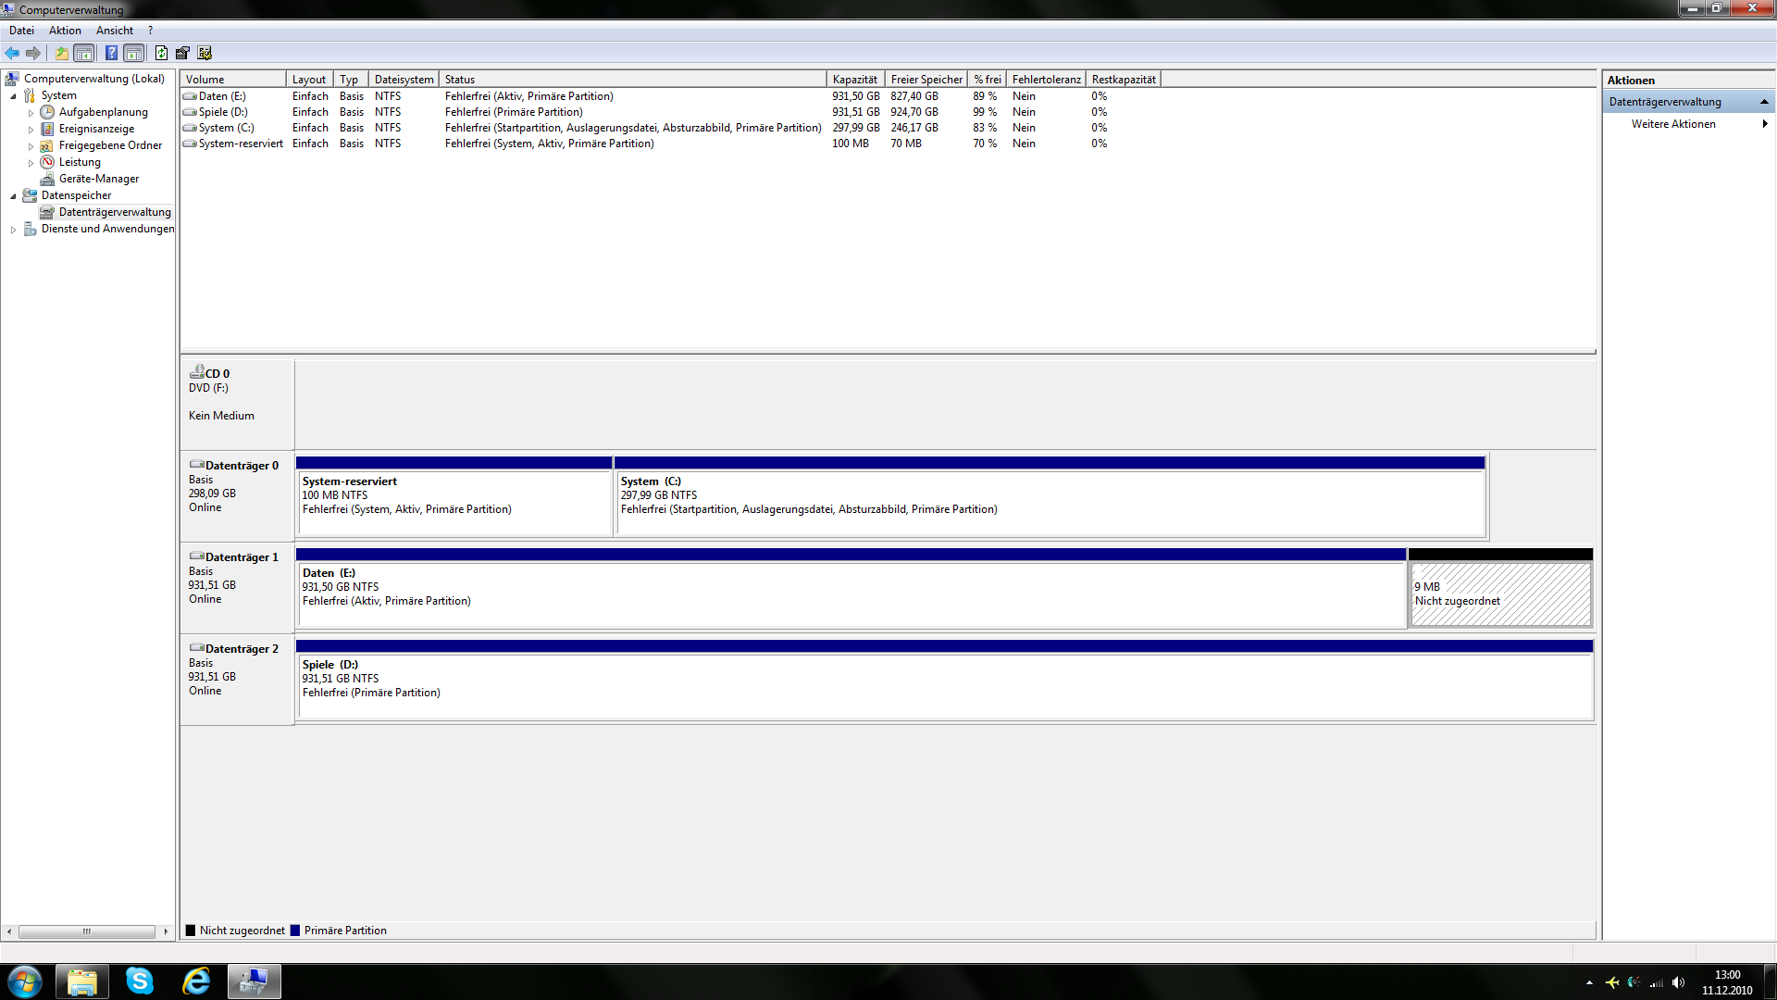
Task: Open Skype from the taskbar
Action: pos(140,981)
